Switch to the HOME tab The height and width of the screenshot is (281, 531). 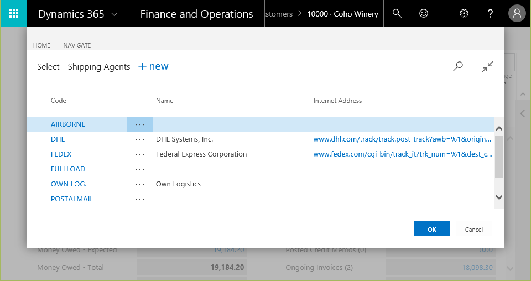coord(41,45)
